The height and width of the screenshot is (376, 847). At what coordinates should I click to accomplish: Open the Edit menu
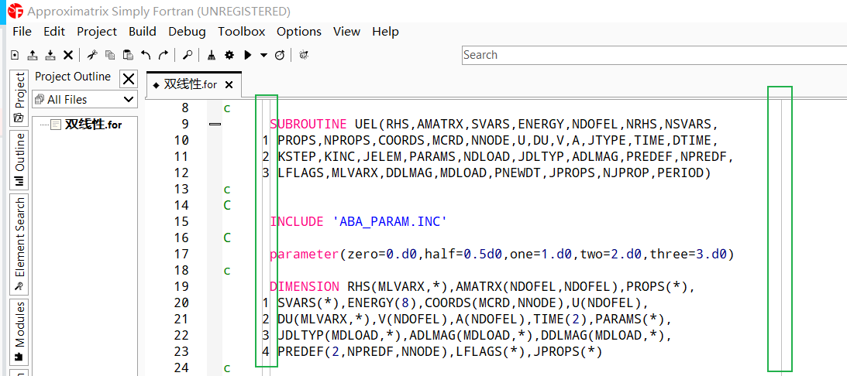pyautogui.click(x=54, y=32)
